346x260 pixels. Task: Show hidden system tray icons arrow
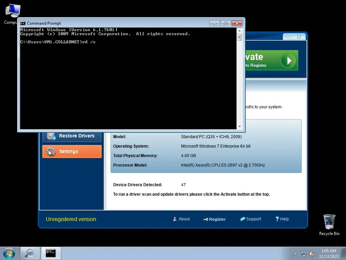(295, 254)
